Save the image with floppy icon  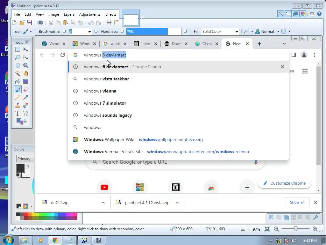[x=29, y=23]
